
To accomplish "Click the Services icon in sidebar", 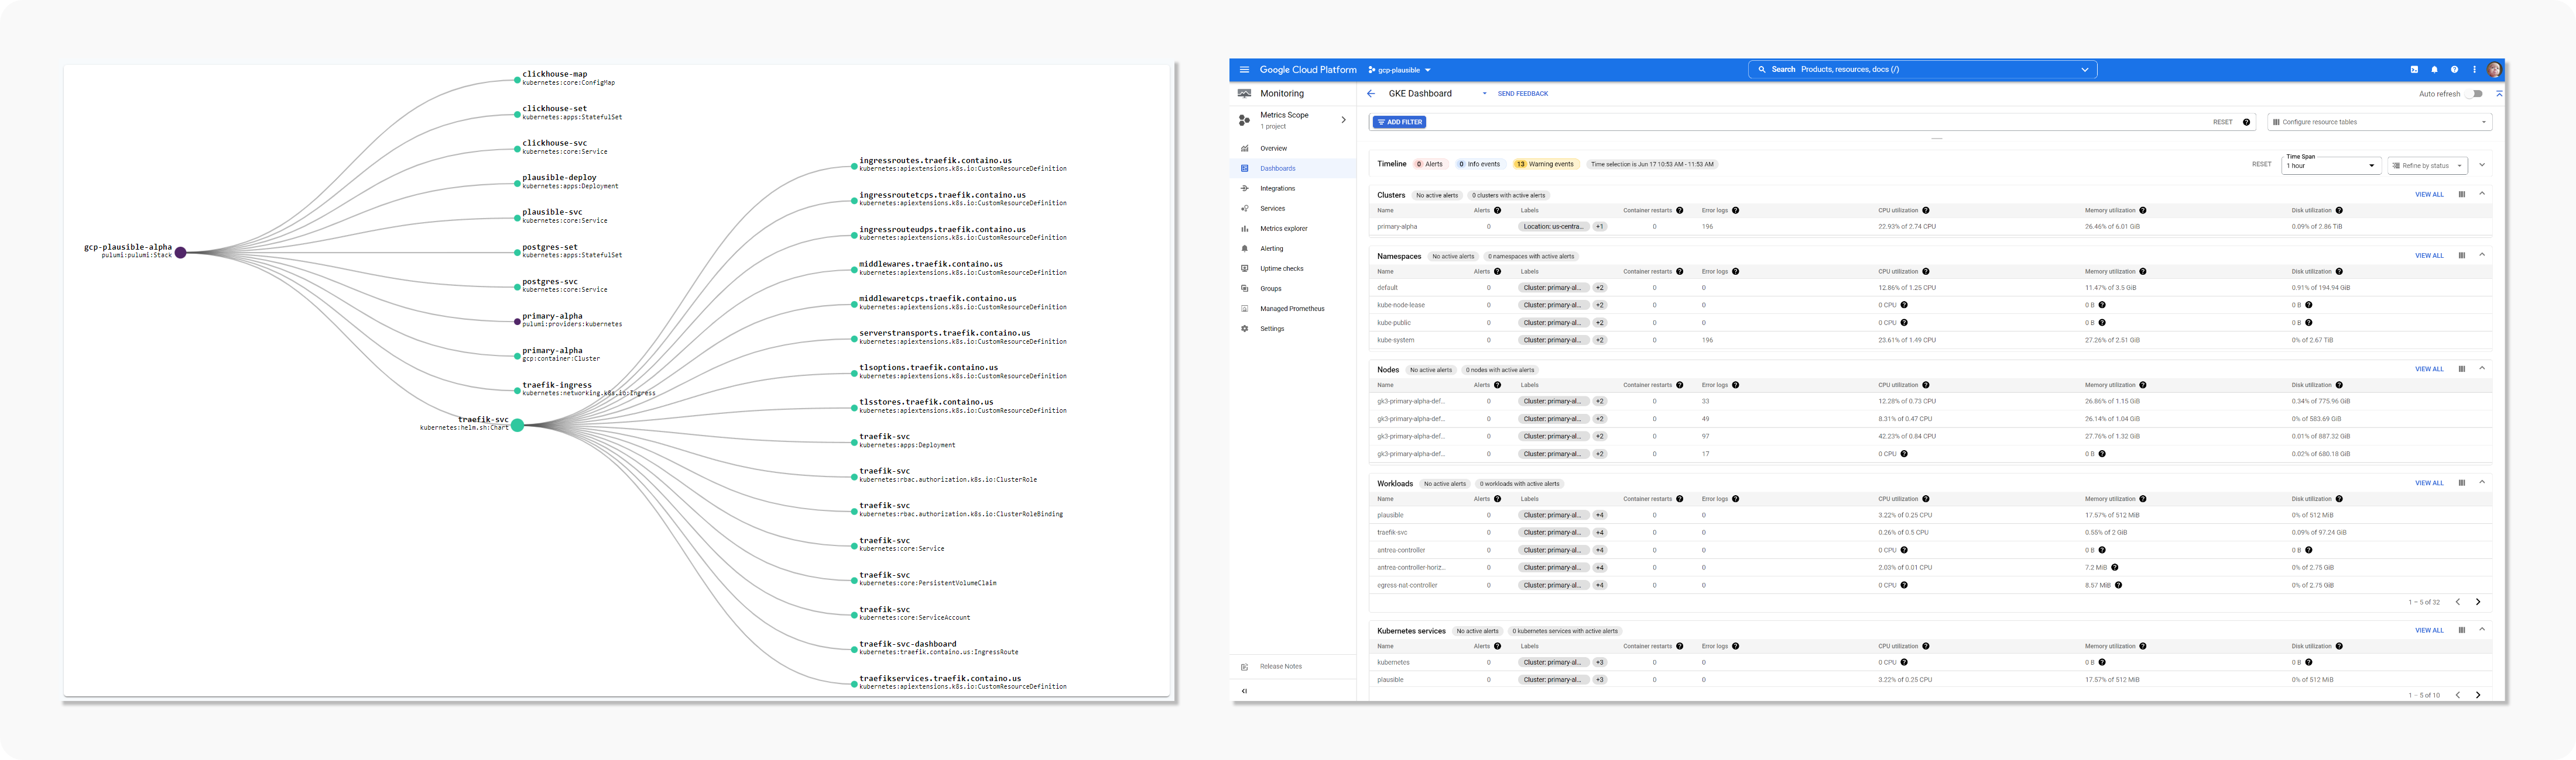I will pyautogui.click(x=1244, y=209).
